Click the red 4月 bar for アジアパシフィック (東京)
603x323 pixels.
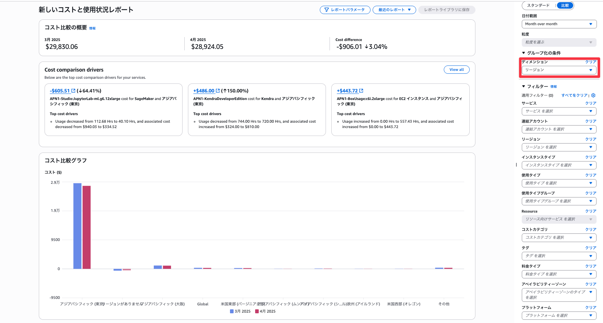87,227
